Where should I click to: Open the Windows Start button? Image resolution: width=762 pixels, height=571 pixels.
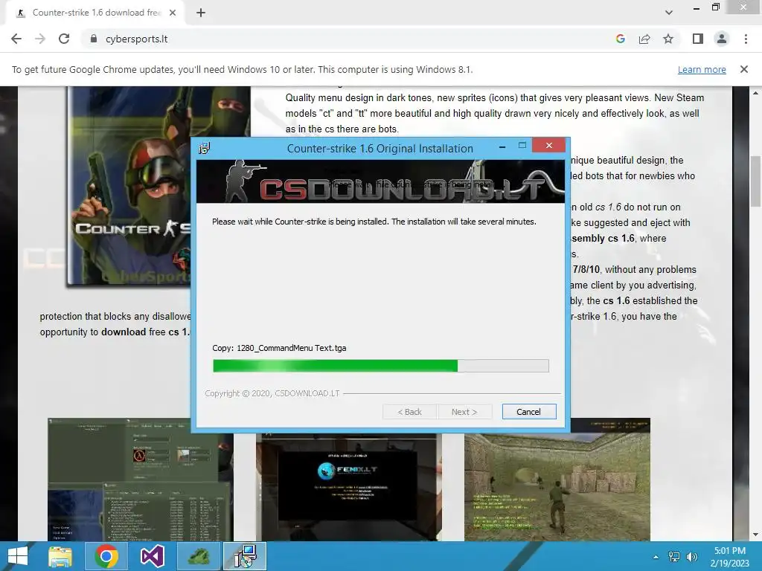[18, 556]
